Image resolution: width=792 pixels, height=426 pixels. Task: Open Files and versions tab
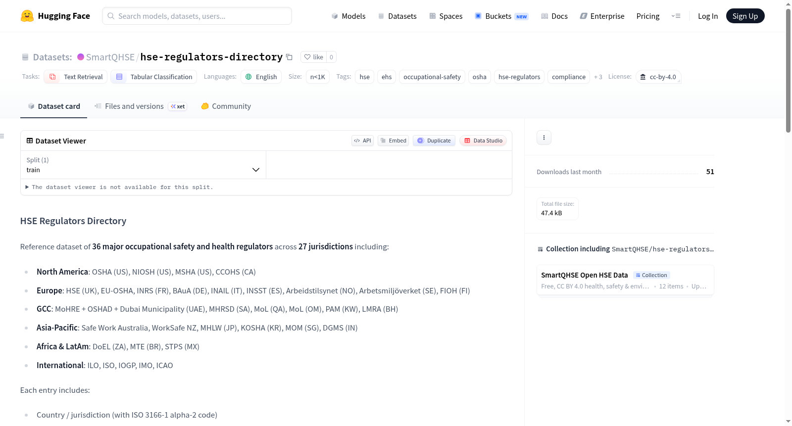(141, 106)
